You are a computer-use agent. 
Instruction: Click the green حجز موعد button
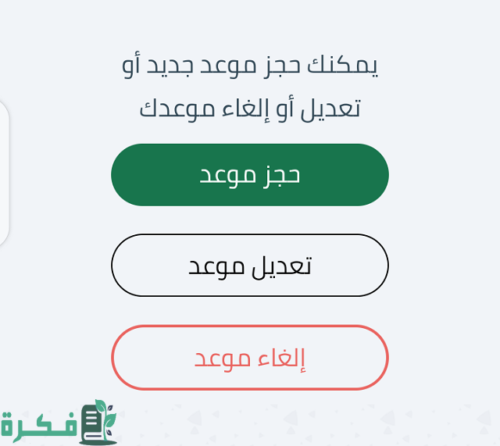249,175
